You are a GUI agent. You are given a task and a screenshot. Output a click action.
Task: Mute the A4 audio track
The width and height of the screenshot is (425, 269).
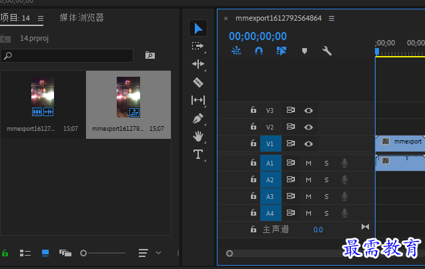click(x=308, y=214)
